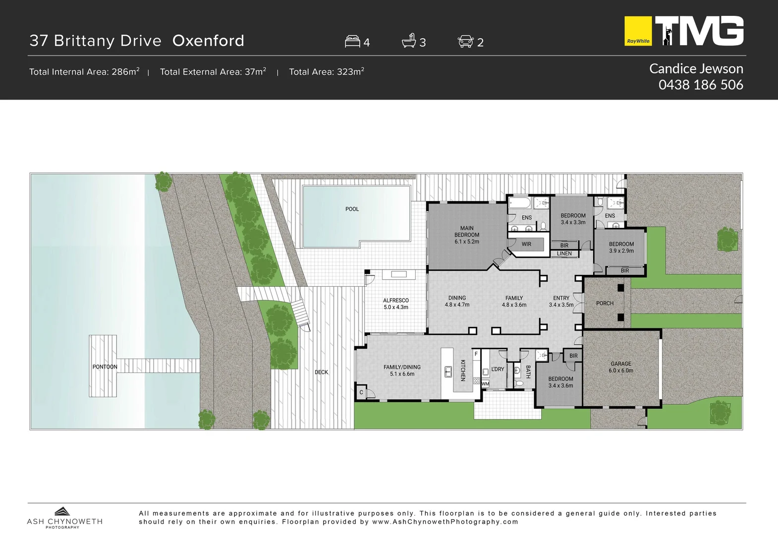Click phone number 0438 186 506

700,85
